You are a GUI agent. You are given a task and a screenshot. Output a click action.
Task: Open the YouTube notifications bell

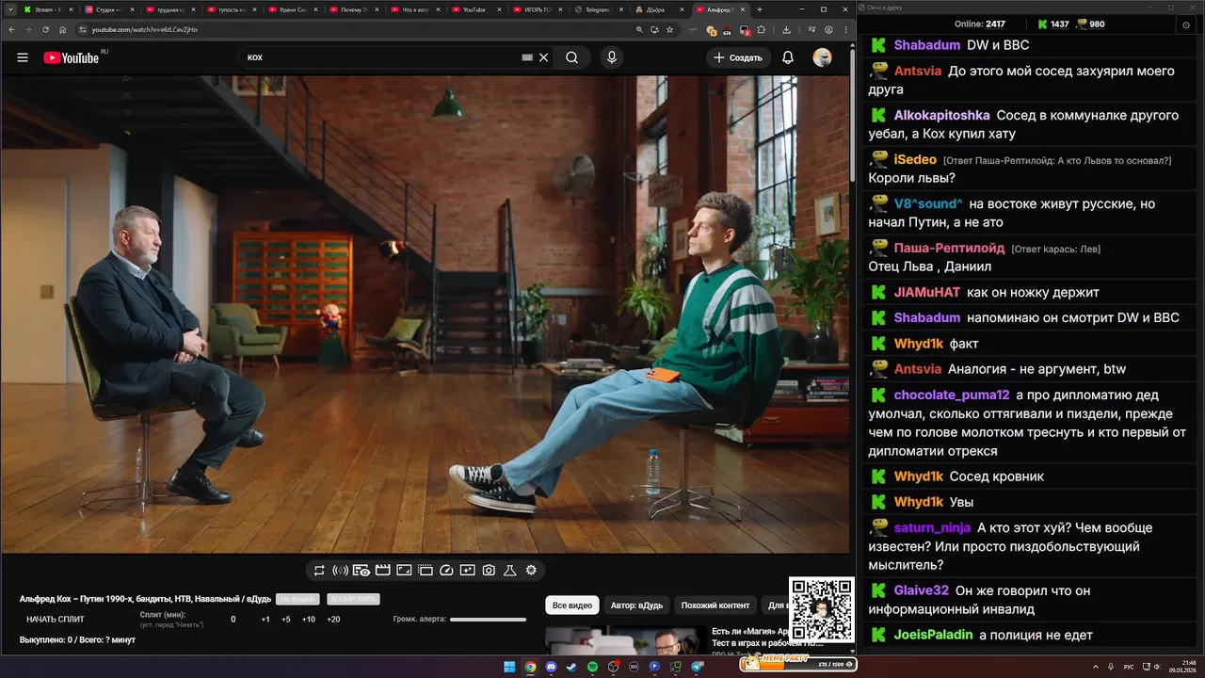tap(788, 57)
